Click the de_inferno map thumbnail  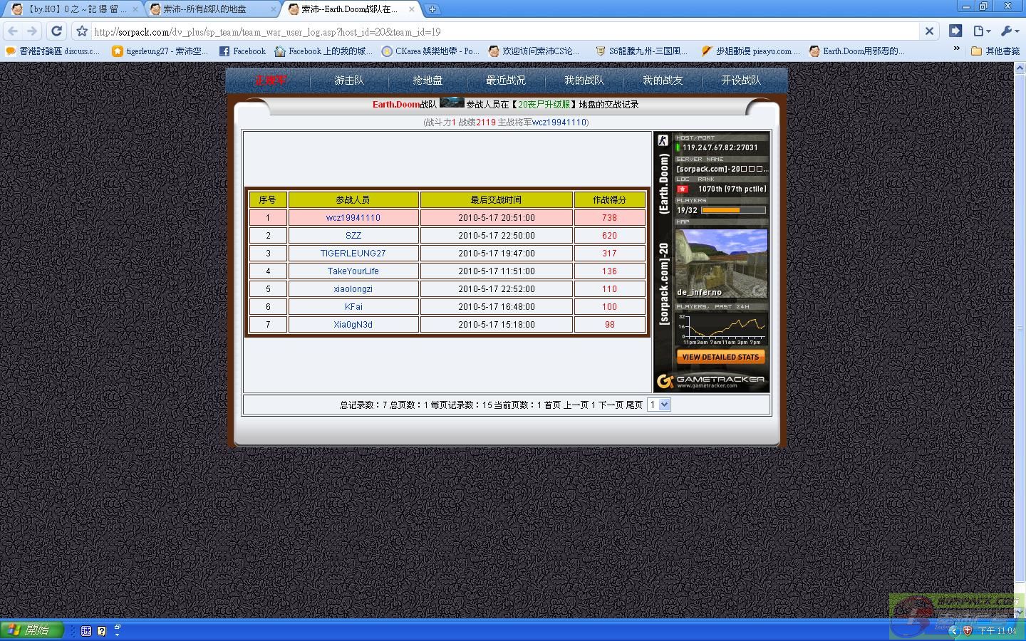tap(721, 263)
